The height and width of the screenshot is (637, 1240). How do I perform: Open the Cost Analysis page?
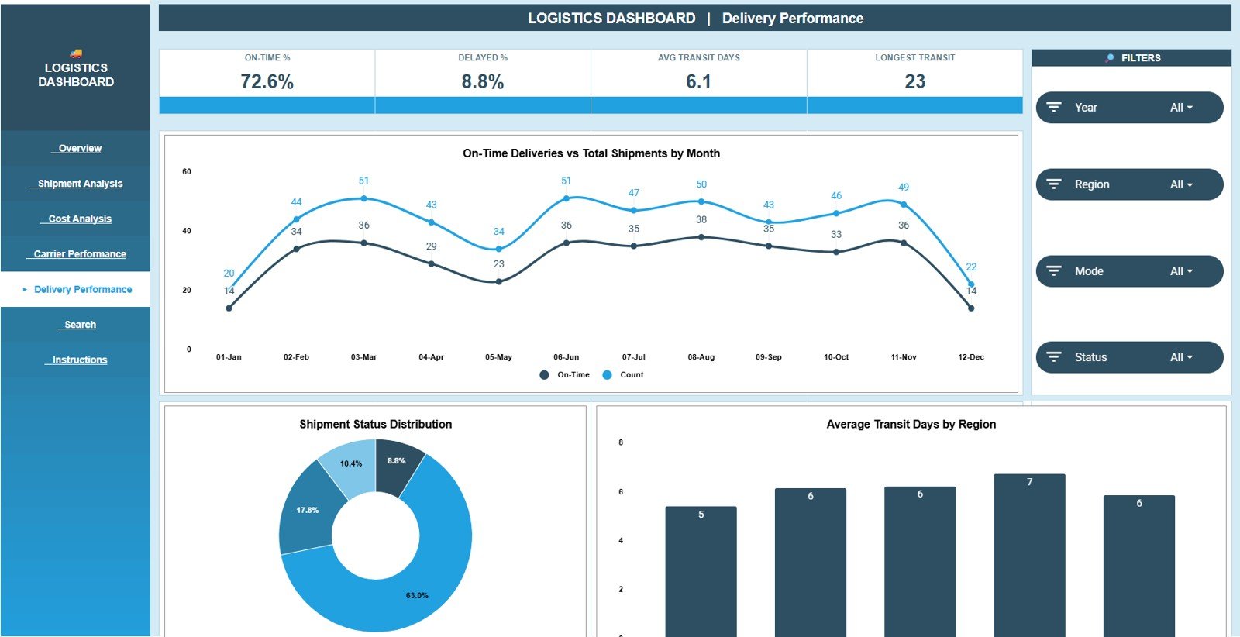(76, 219)
